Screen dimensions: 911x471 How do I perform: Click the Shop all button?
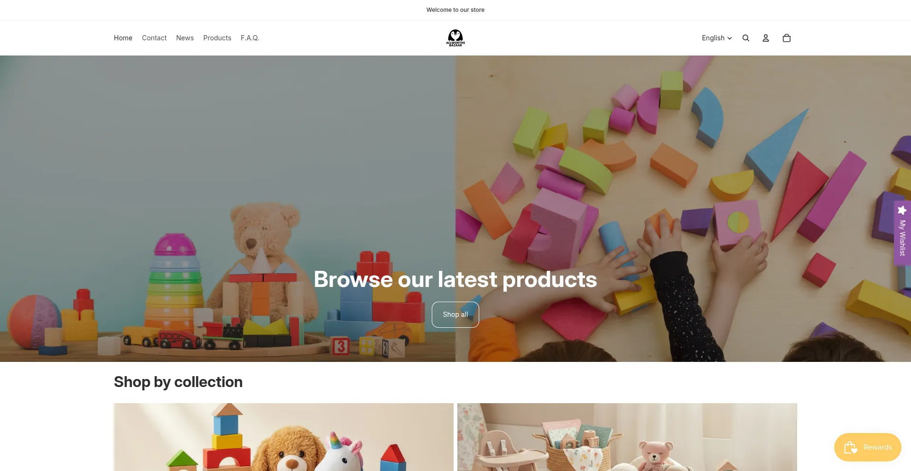[x=455, y=314]
